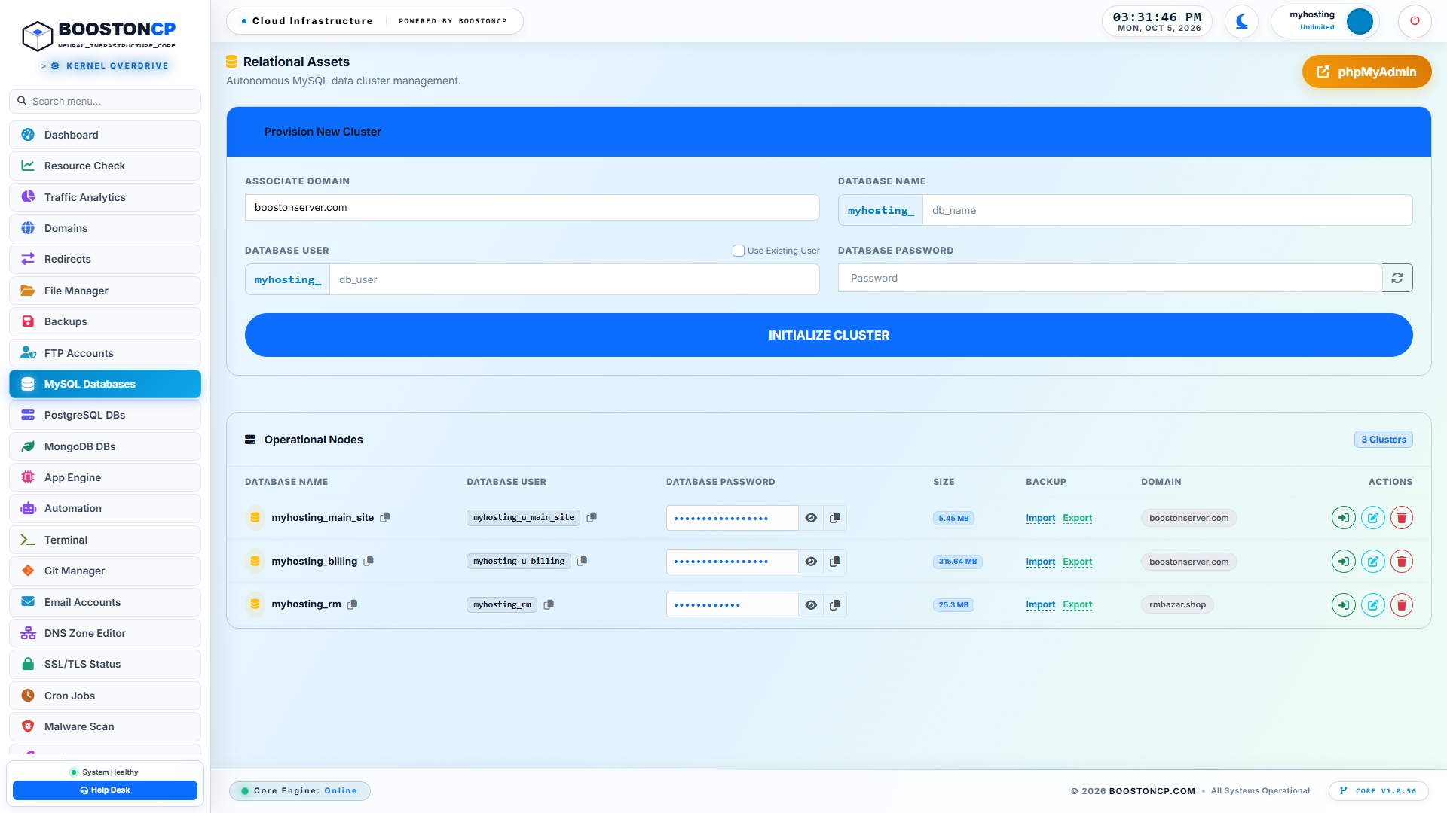Reveal password for myhosting_billing

pyautogui.click(x=811, y=562)
